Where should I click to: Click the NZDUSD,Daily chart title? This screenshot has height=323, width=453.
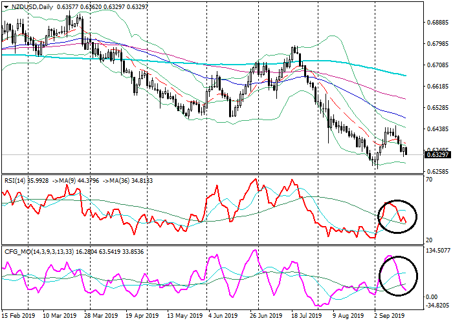click(32, 7)
